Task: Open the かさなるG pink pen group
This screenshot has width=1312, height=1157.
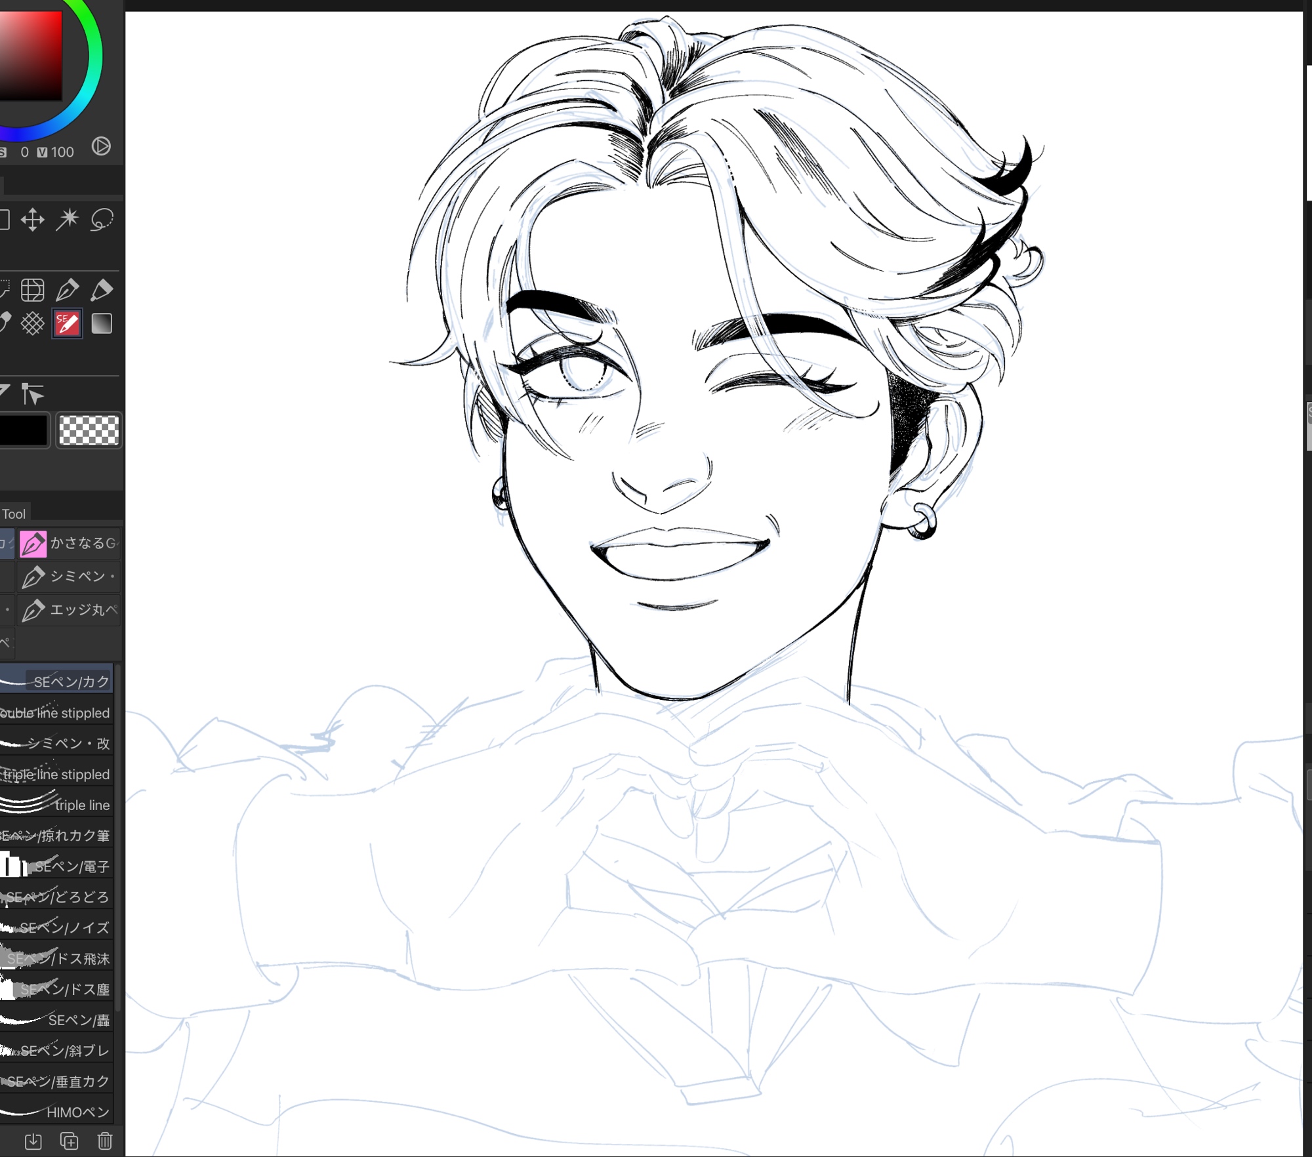Action: point(69,543)
